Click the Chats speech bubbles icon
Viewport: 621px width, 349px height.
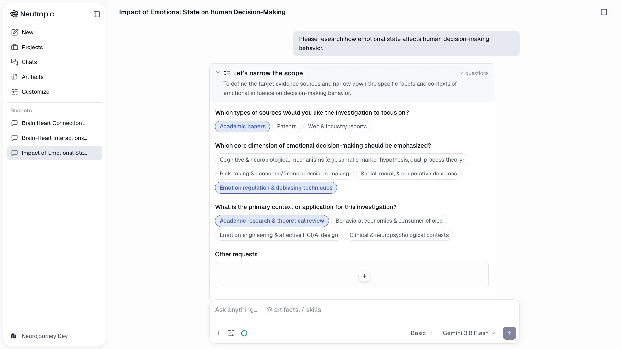(x=15, y=62)
